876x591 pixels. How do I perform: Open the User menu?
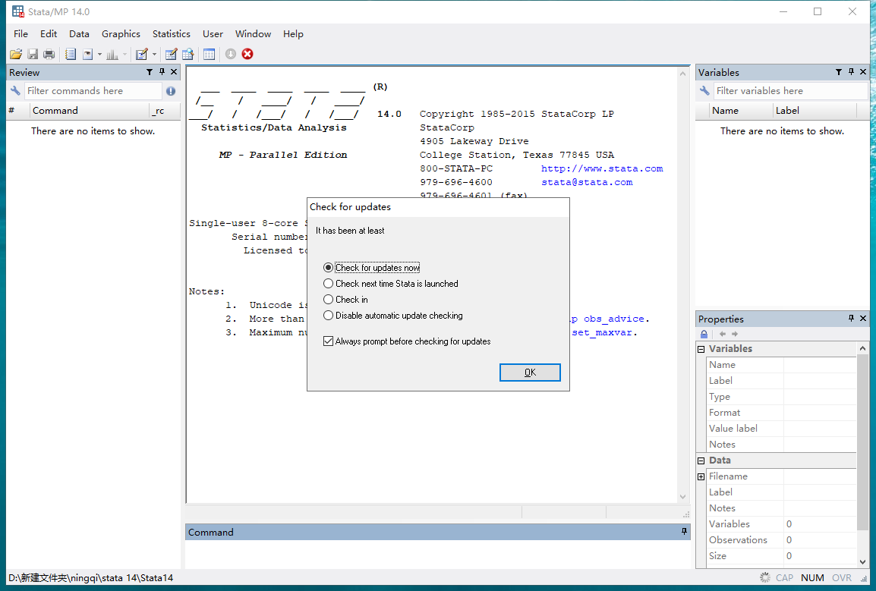point(213,34)
